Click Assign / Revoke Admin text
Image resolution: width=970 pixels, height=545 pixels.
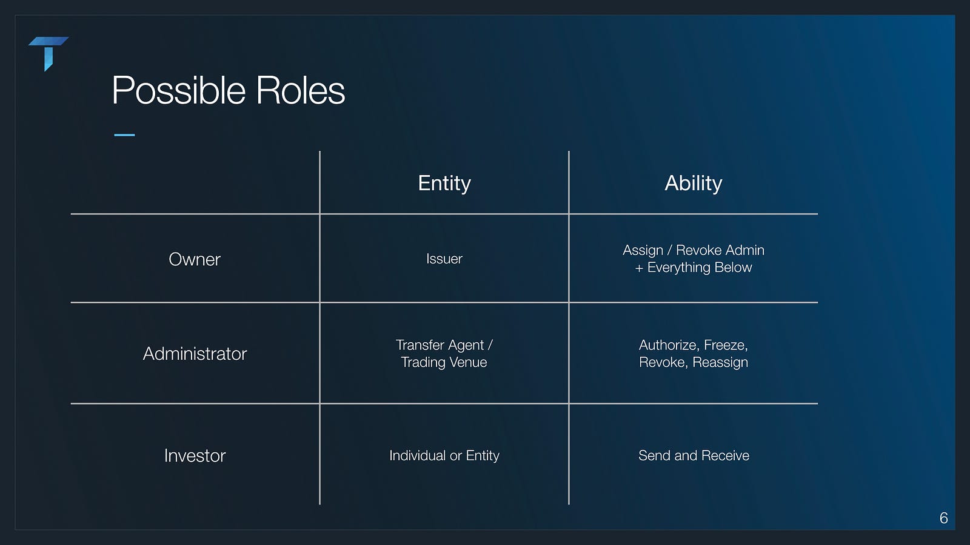tap(693, 250)
